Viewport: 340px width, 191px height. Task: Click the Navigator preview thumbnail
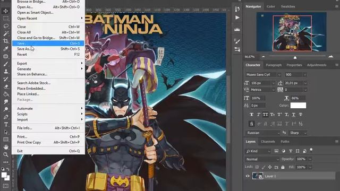point(292,32)
